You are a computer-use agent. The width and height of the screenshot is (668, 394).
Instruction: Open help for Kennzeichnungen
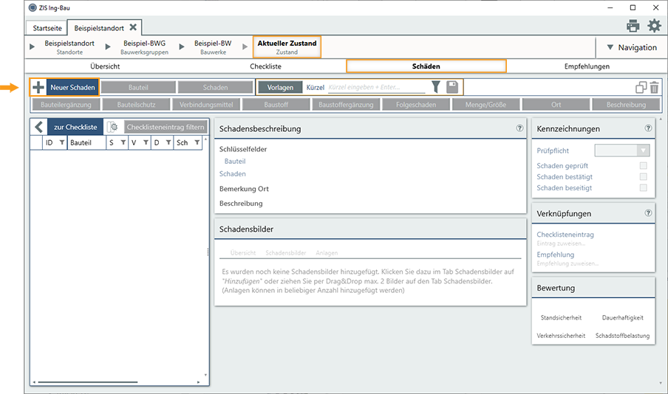pyautogui.click(x=648, y=128)
